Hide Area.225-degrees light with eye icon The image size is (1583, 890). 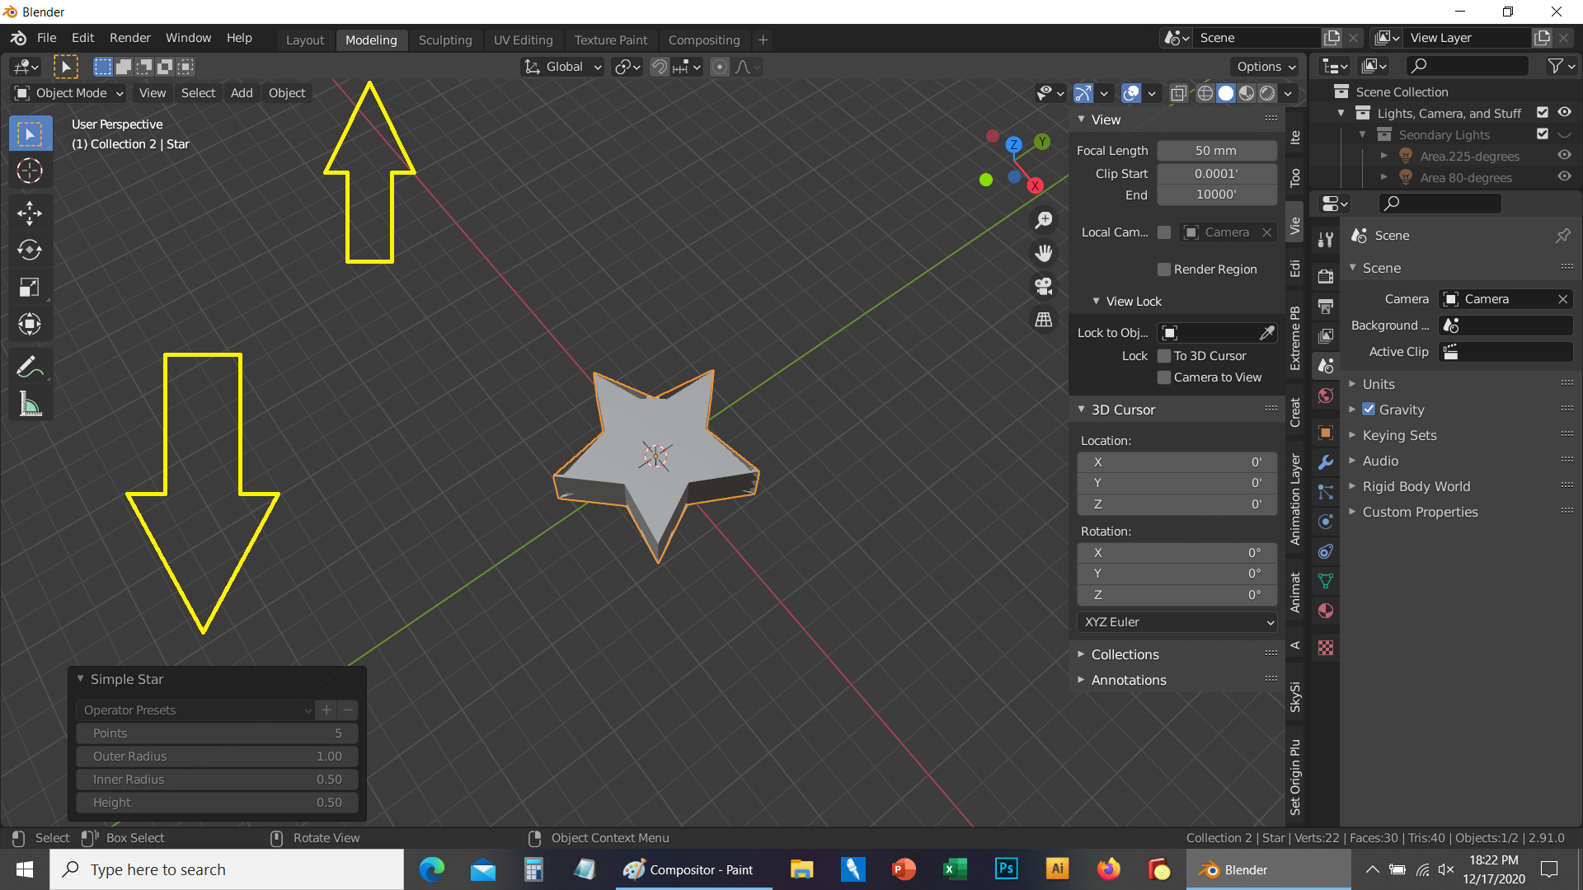click(1564, 156)
